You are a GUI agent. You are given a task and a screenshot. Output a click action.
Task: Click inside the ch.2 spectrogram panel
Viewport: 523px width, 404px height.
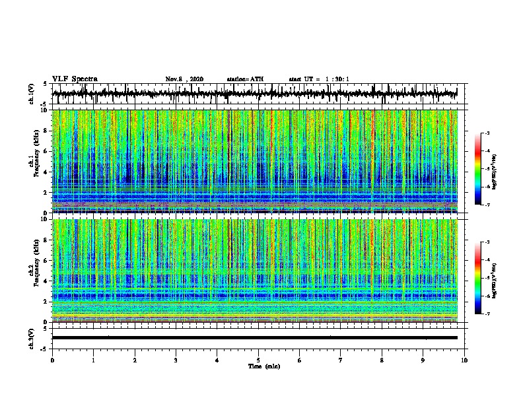pyautogui.click(x=255, y=271)
